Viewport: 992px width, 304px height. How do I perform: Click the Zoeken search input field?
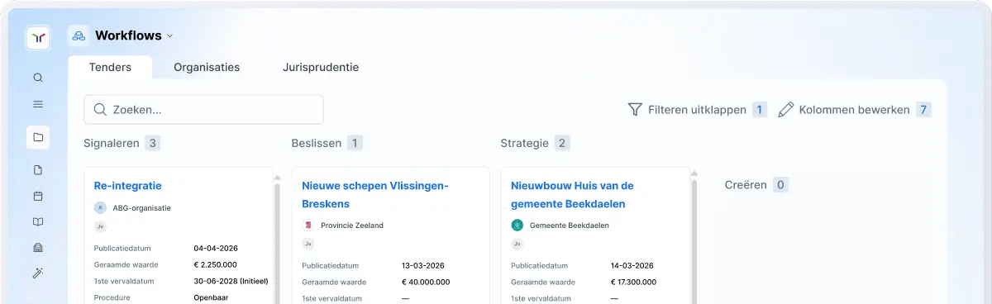(203, 109)
